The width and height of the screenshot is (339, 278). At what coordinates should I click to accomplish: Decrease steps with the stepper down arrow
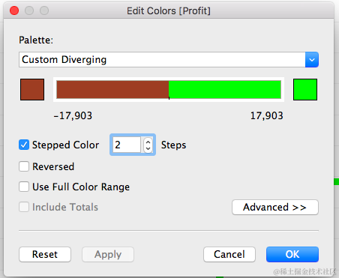148,148
